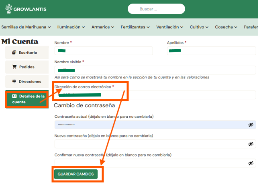Expand the Fertilizantes menu
Screen dimensions: 259x183
click(135, 27)
